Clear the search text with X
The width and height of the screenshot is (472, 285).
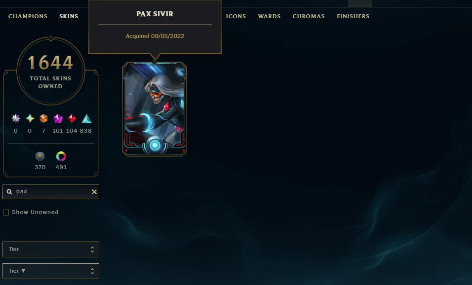(x=94, y=192)
